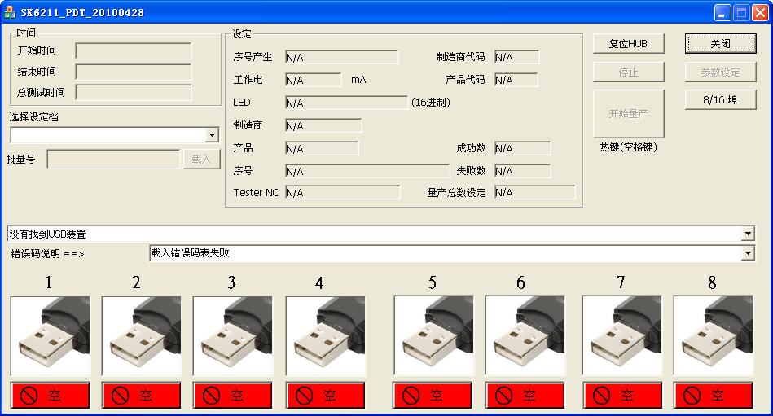This screenshot has width=773, height=416.
Task: Select the USB drive image for port 5
Action: click(433, 335)
